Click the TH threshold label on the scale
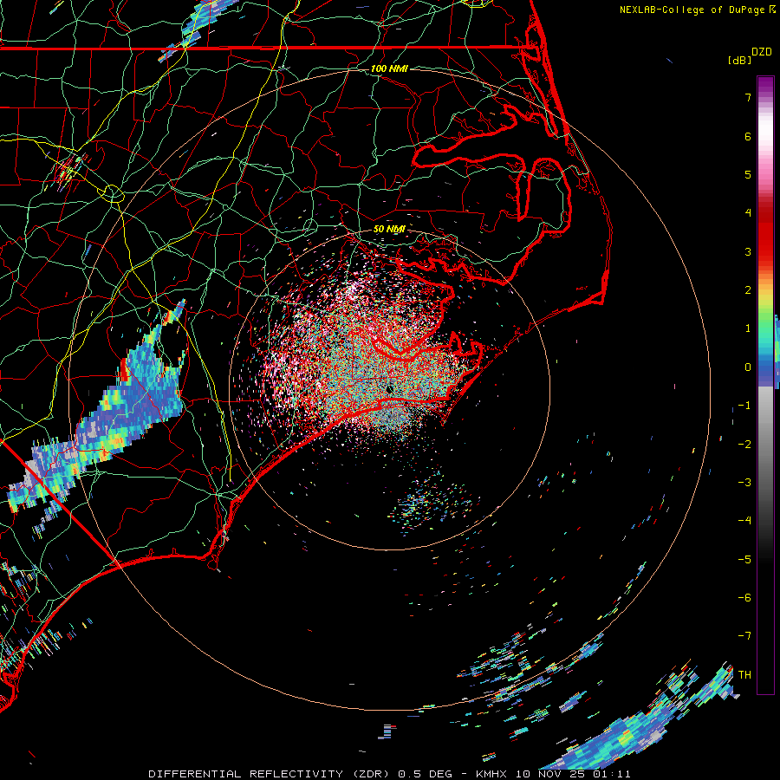 pyautogui.click(x=744, y=675)
